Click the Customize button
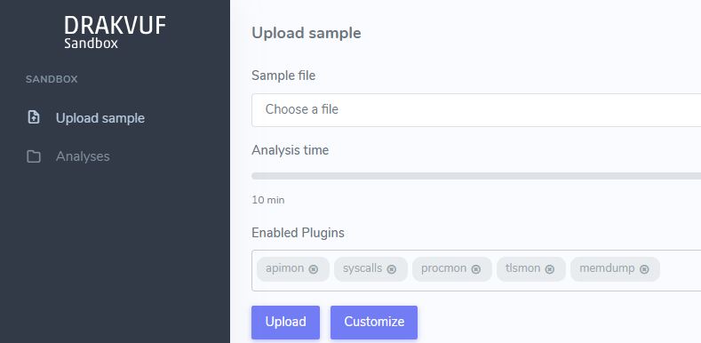Image resolution: width=701 pixels, height=343 pixels. [x=374, y=322]
